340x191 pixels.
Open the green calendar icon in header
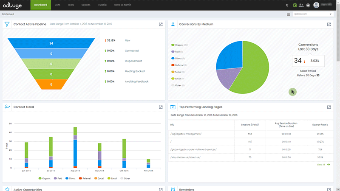295,5
